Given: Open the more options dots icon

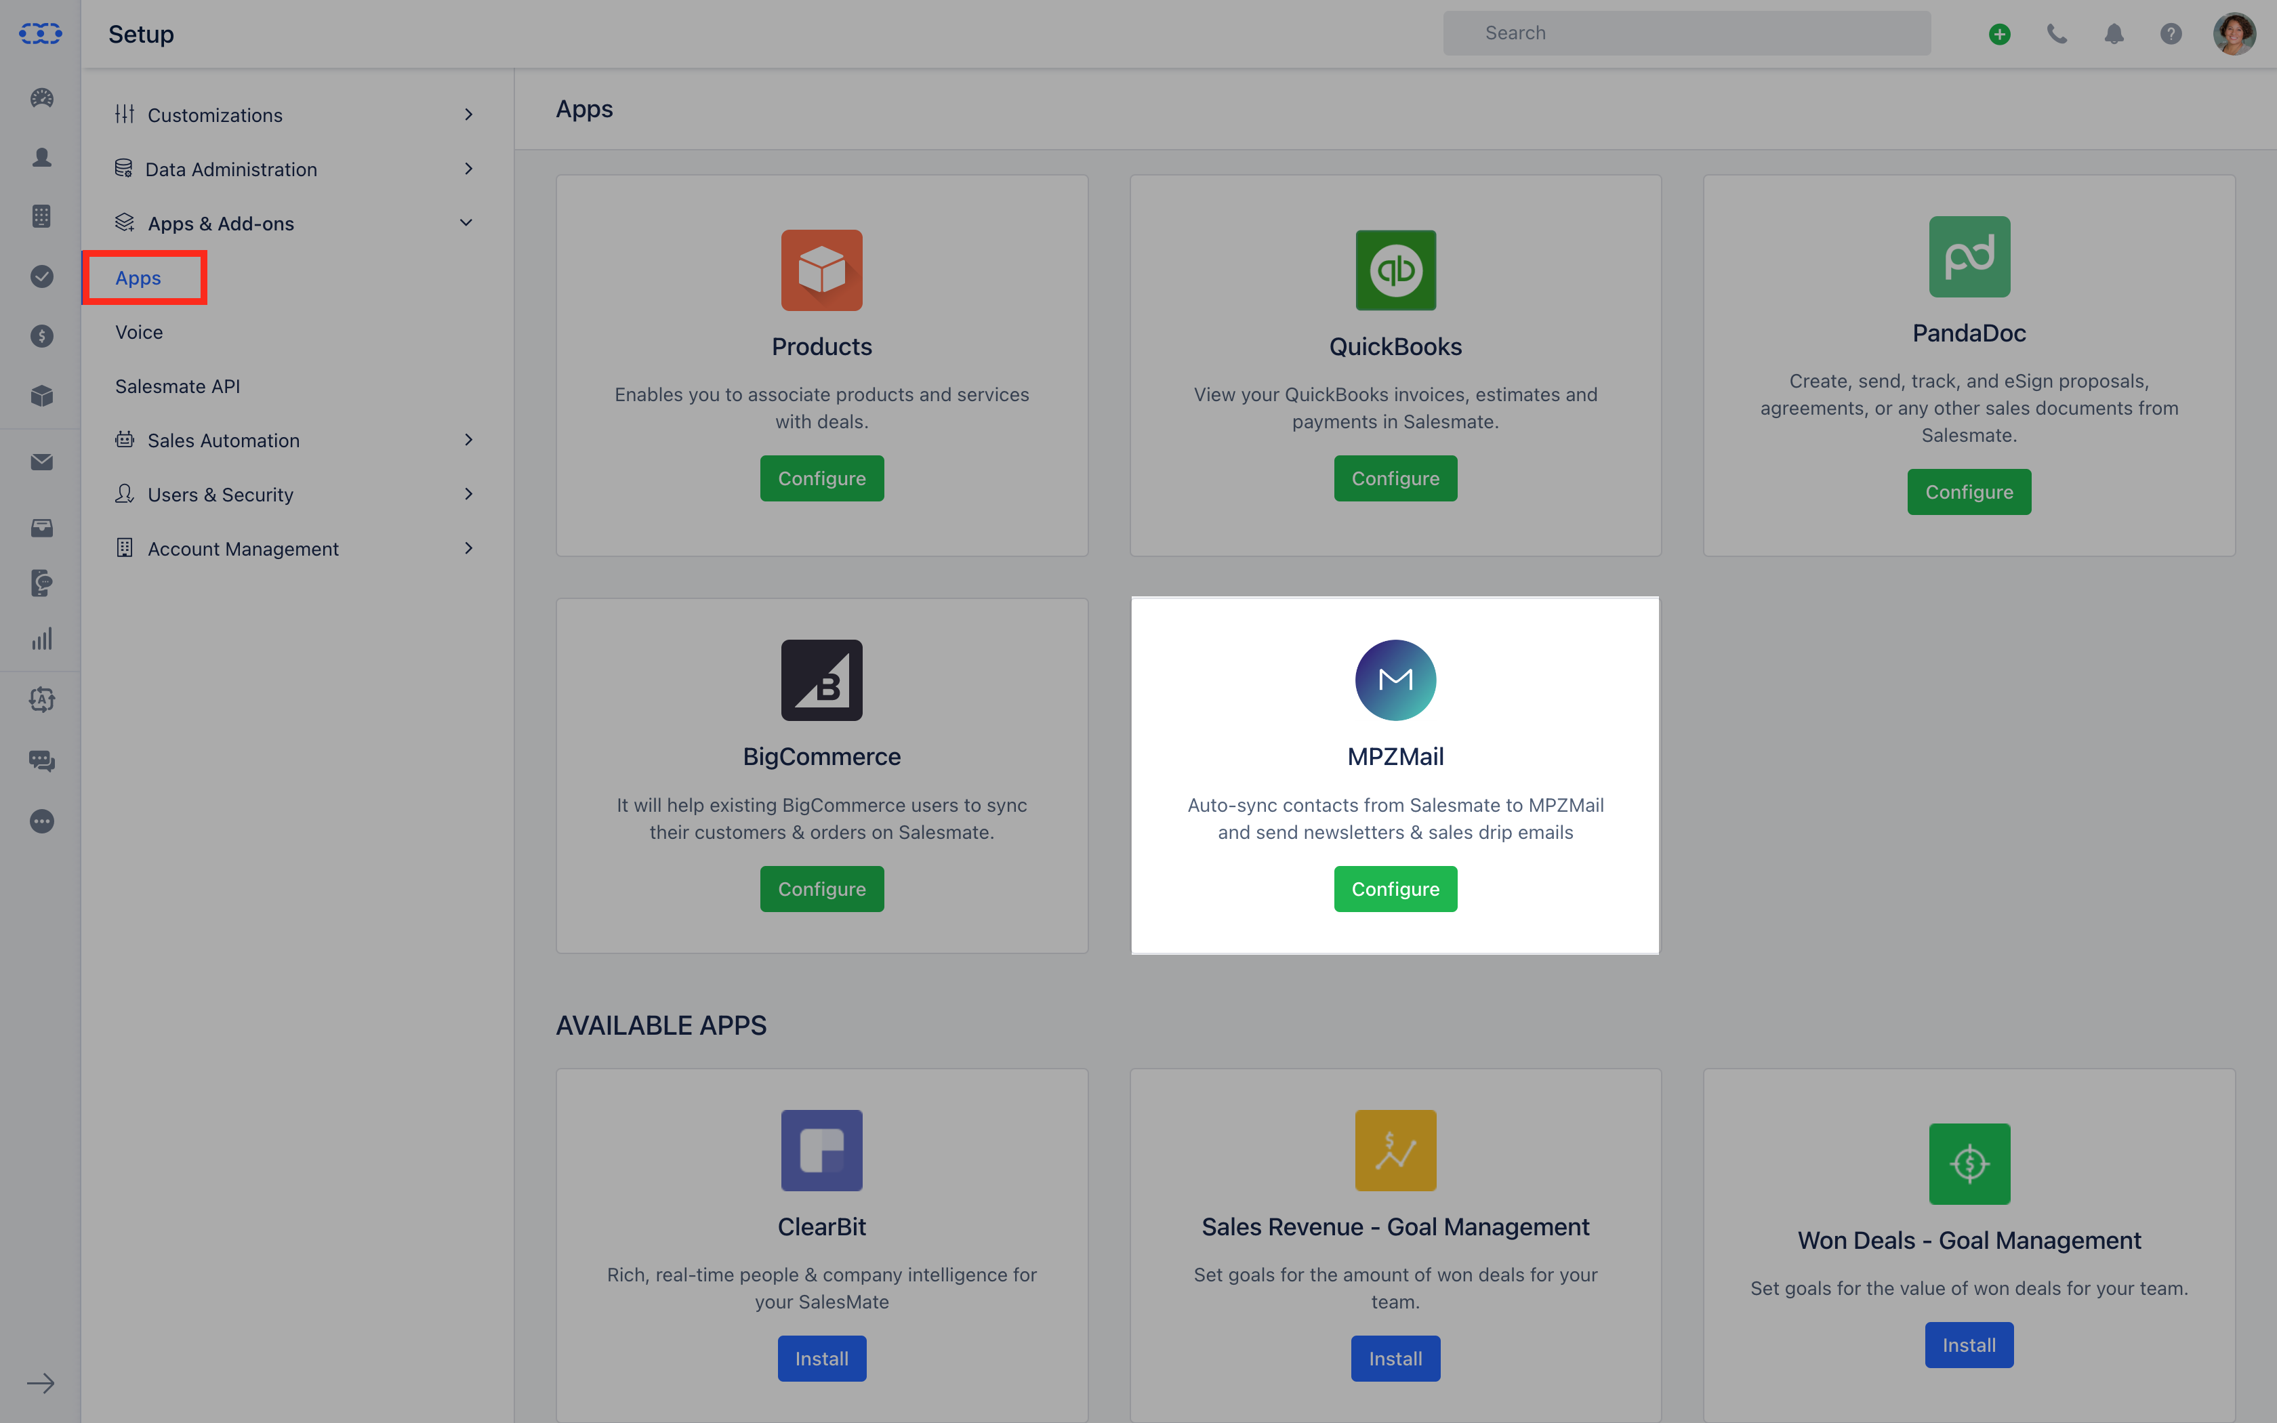Looking at the screenshot, I should point(41,821).
